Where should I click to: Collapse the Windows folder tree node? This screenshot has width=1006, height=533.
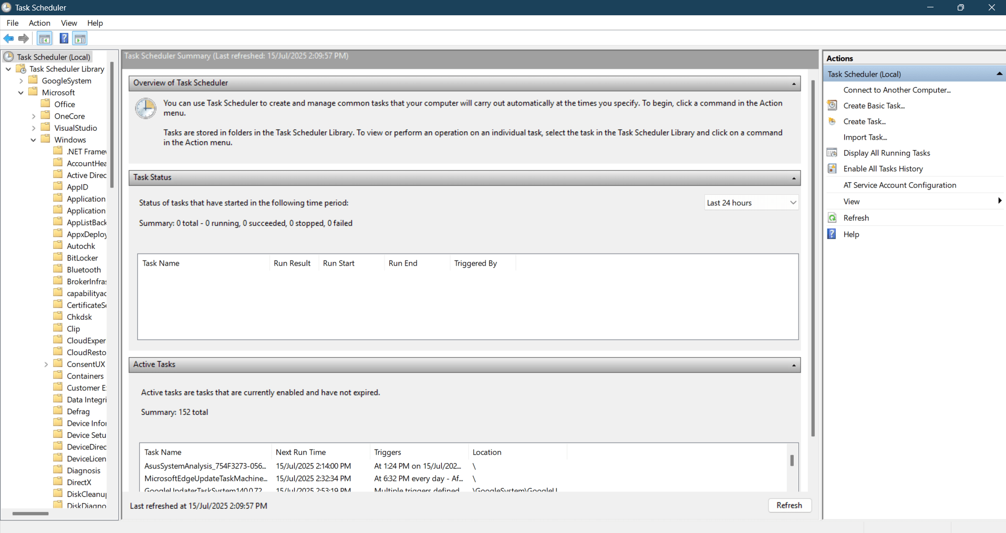tap(34, 140)
